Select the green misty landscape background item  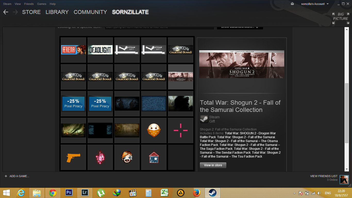pos(73,130)
